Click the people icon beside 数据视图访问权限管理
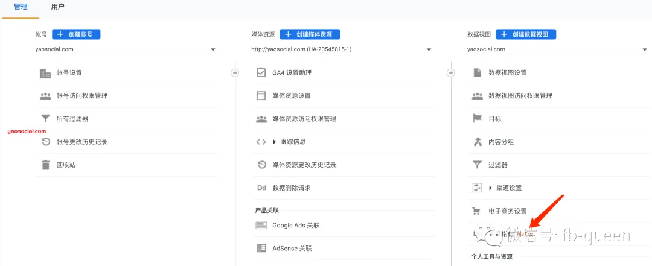Image resolution: width=652 pixels, height=266 pixels. coord(477,96)
